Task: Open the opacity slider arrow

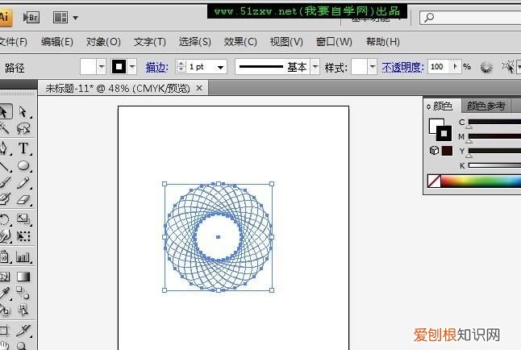Action: pyautogui.click(x=455, y=66)
